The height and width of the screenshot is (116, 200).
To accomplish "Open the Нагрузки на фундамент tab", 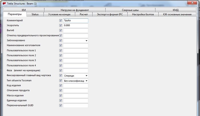I will tap(75, 10).
